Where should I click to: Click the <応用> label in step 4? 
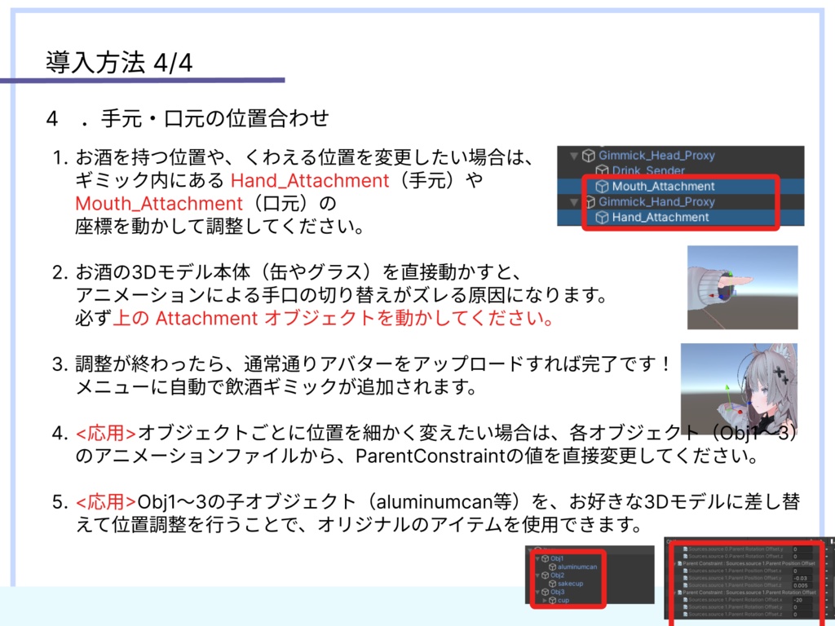point(106,433)
